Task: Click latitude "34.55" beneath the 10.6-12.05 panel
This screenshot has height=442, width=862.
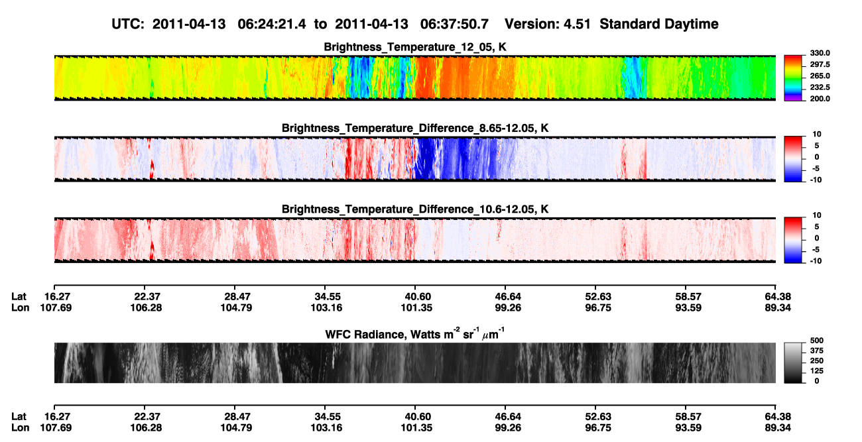Action: click(x=325, y=296)
